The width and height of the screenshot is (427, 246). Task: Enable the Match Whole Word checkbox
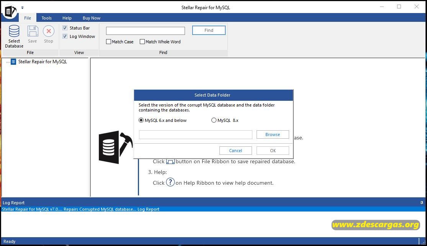pos(142,42)
